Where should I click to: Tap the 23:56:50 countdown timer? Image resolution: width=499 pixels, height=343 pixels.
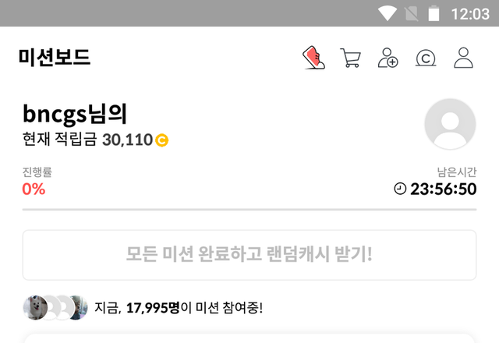[444, 189]
